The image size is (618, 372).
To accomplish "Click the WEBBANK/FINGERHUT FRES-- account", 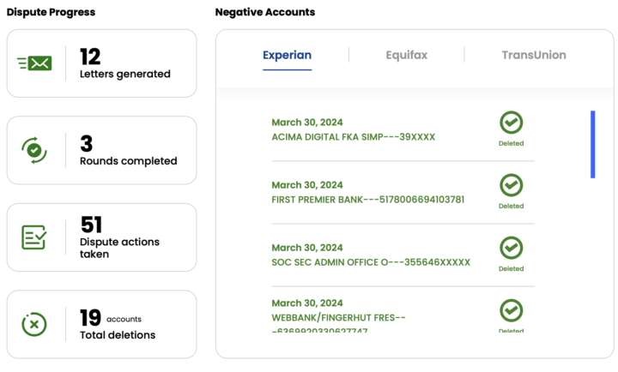I will (338, 324).
